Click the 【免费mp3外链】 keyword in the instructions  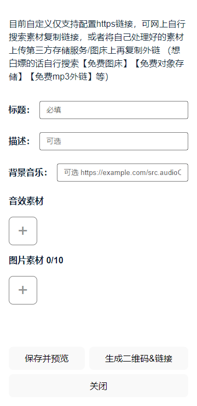click(61, 77)
